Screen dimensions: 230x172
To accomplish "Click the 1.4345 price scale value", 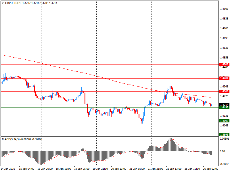I will click(225, 87).
